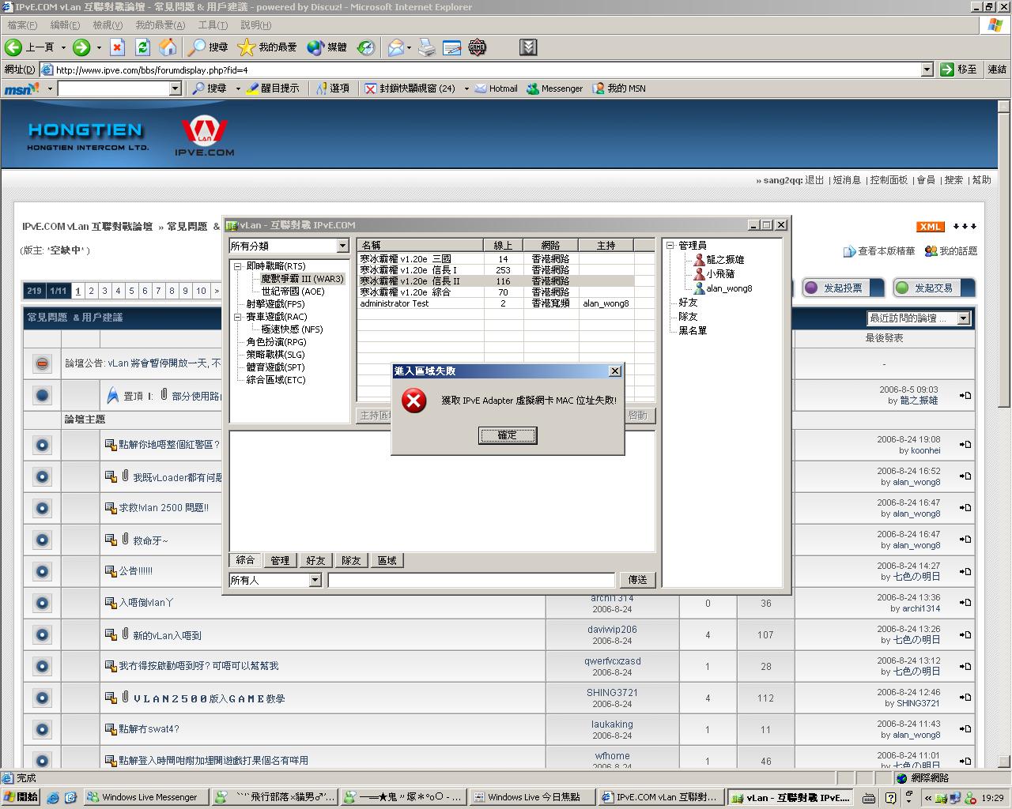The height and width of the screenshot is (809, 1012).
Task: Open the MSN toolbar search box dropdown
Action: [176, 88]
